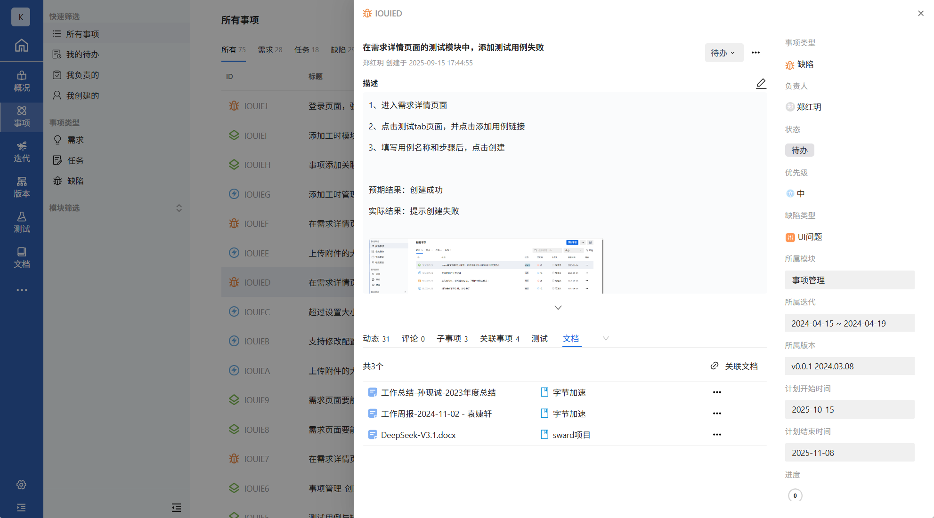Open the home icon in the sidebar
Image resolution: width=934 pixels, height=518 pixels.
click(21, 45)
